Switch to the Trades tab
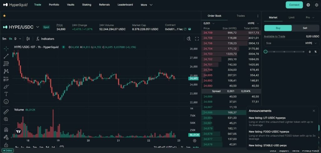 [x=241, y=16]
